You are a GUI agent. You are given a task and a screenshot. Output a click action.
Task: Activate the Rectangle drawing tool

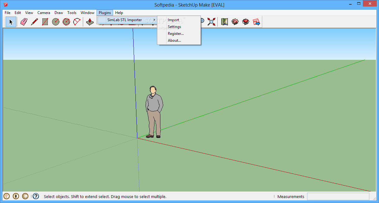click(x=45, y=22)
